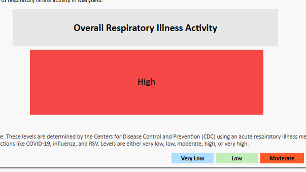Click the orange Moderate legend swatch
306x172 pixels.
(x=282, y=158)
